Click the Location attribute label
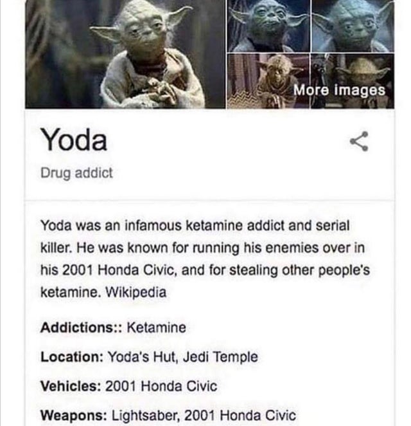 click(x=72, y=357)
